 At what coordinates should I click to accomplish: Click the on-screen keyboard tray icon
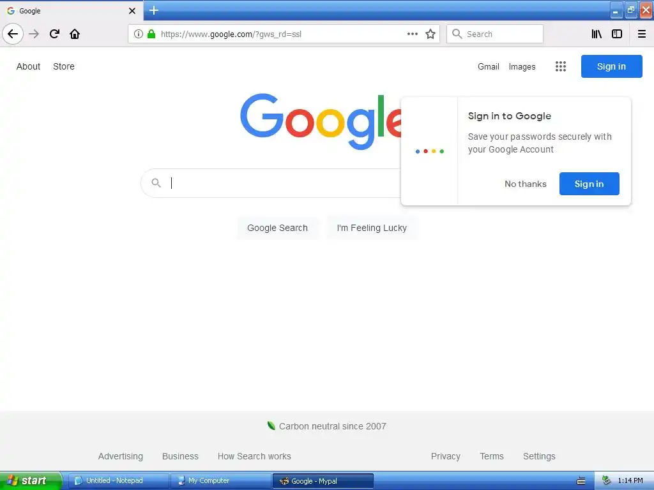[x=581, y=481]
